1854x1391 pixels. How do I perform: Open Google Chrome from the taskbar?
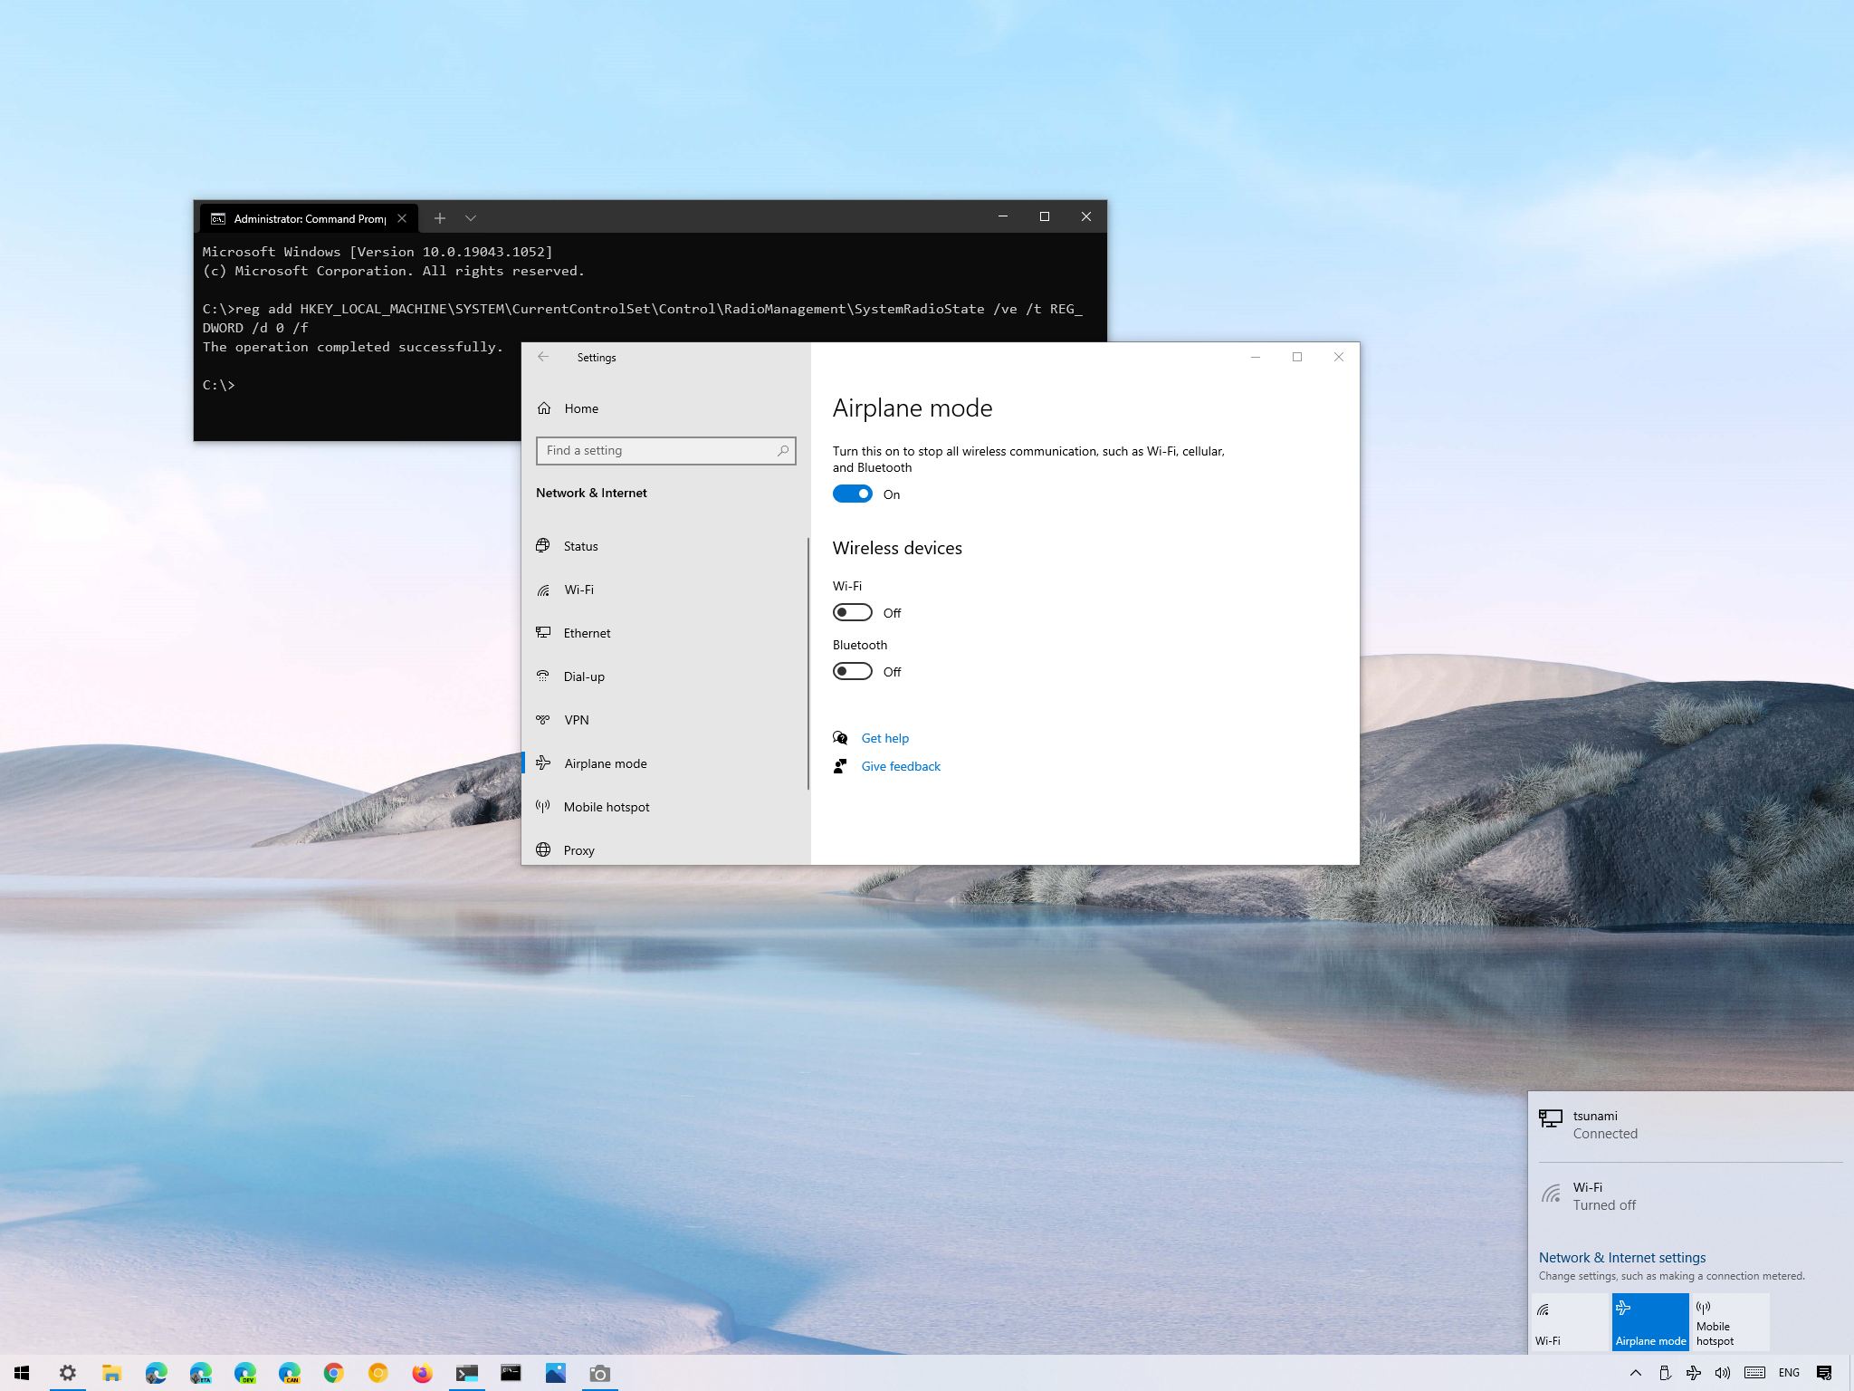333,1373
